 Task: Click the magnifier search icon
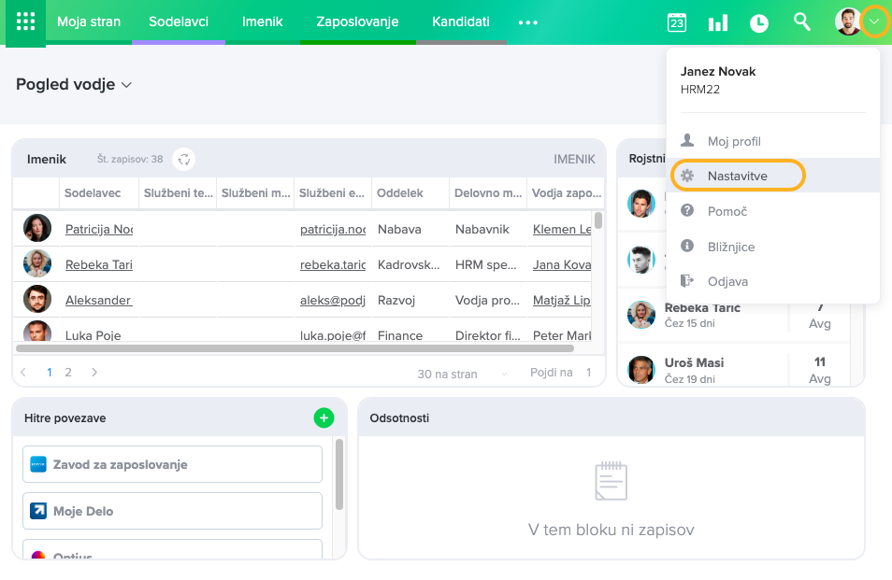click(x=801, y=21)
